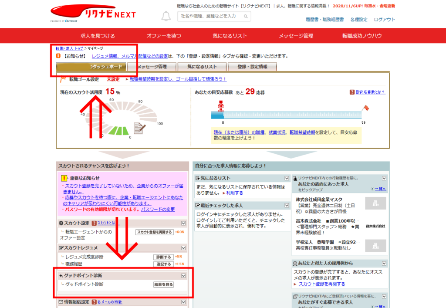The width and height of the screenshot is (446, 308).
Task: Click the edit icon beside スカウトレジュメ
Action: pos(61,248)
